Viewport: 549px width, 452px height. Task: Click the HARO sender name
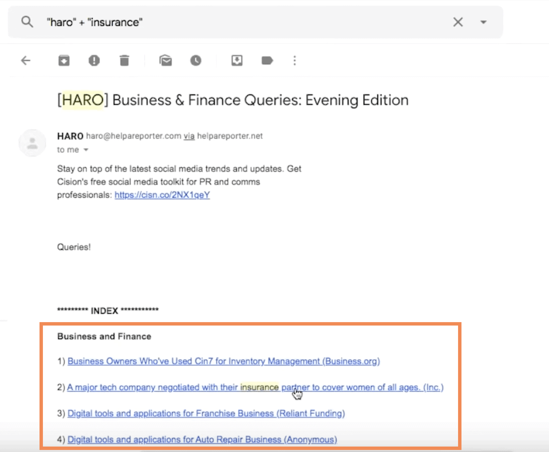click(x=70, y=136)
